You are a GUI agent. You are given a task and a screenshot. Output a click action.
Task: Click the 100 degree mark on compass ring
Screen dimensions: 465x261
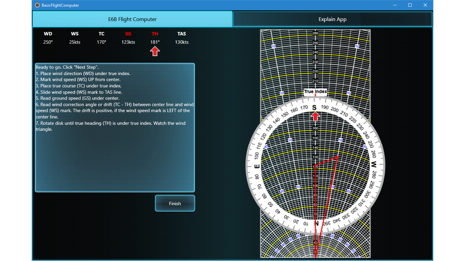(256, 156)
